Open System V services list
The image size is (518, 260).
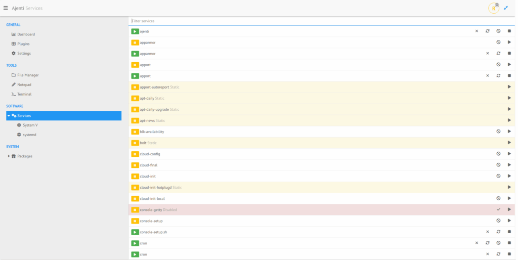[30, 125]
